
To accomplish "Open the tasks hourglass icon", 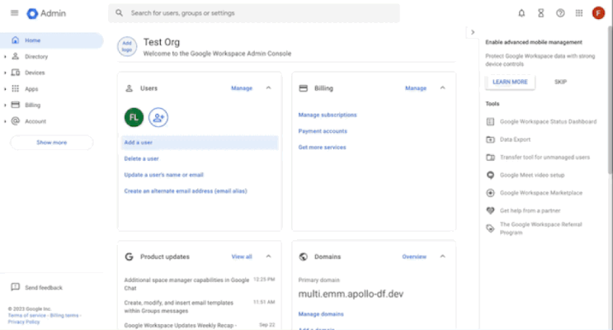I will pyautogui.click(x=540, y=13).
